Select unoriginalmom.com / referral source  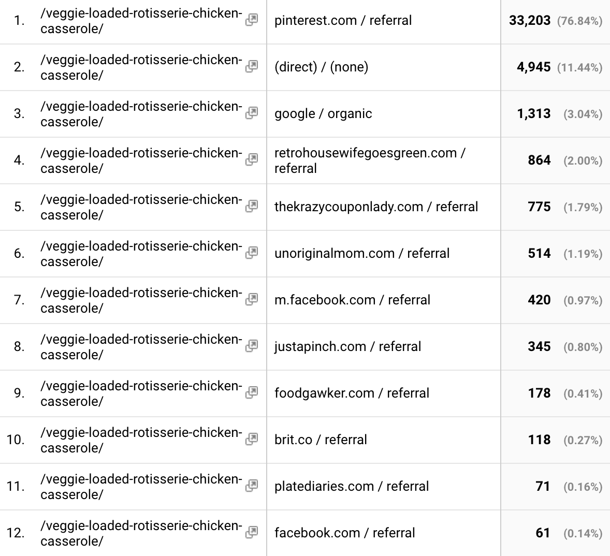(362, 254)
